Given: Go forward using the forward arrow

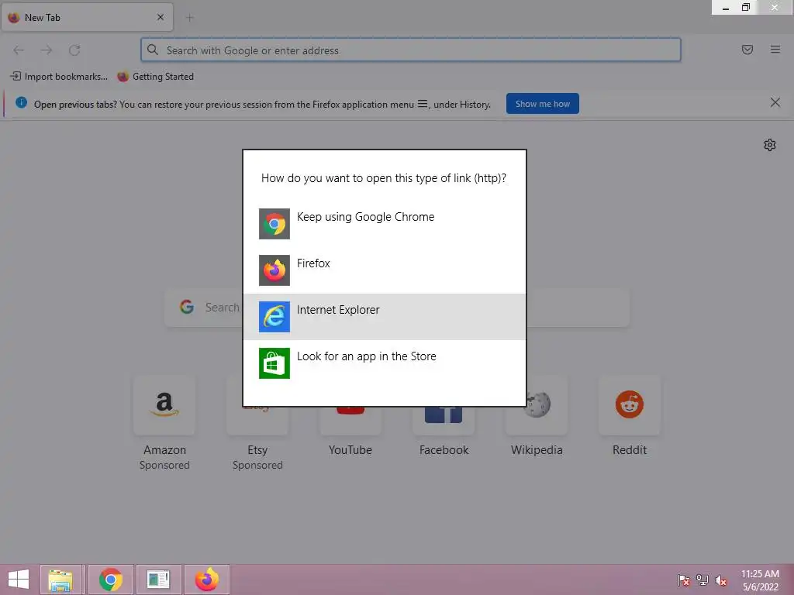Looking at the screenshot, I should tap(47, 50).
